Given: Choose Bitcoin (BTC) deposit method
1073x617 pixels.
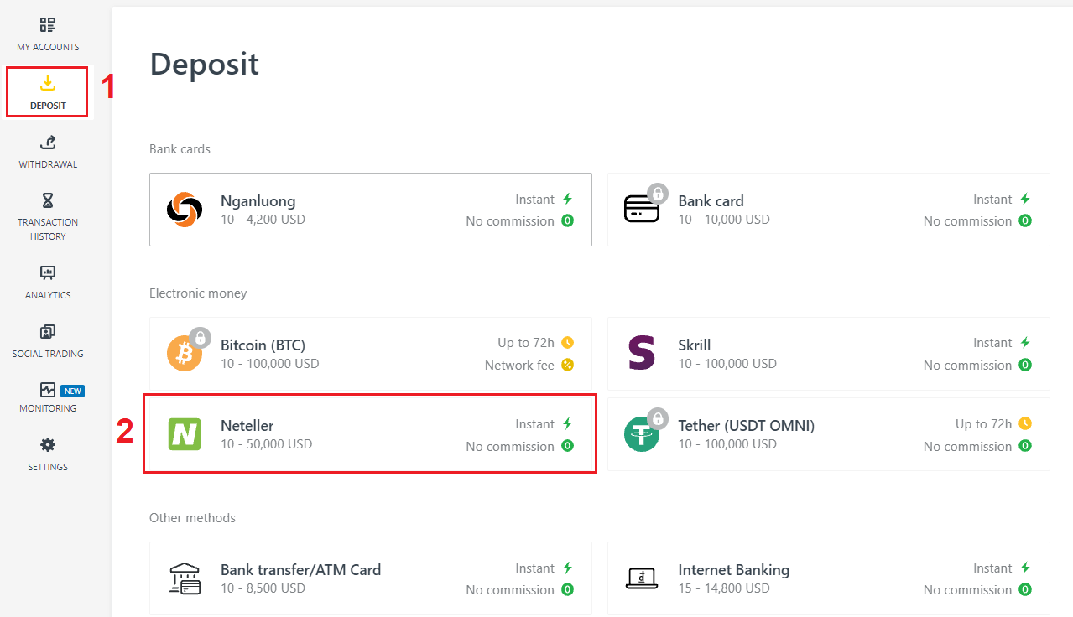Looking at the screenshot, I should pyautogui.click(x=371, y=354).
